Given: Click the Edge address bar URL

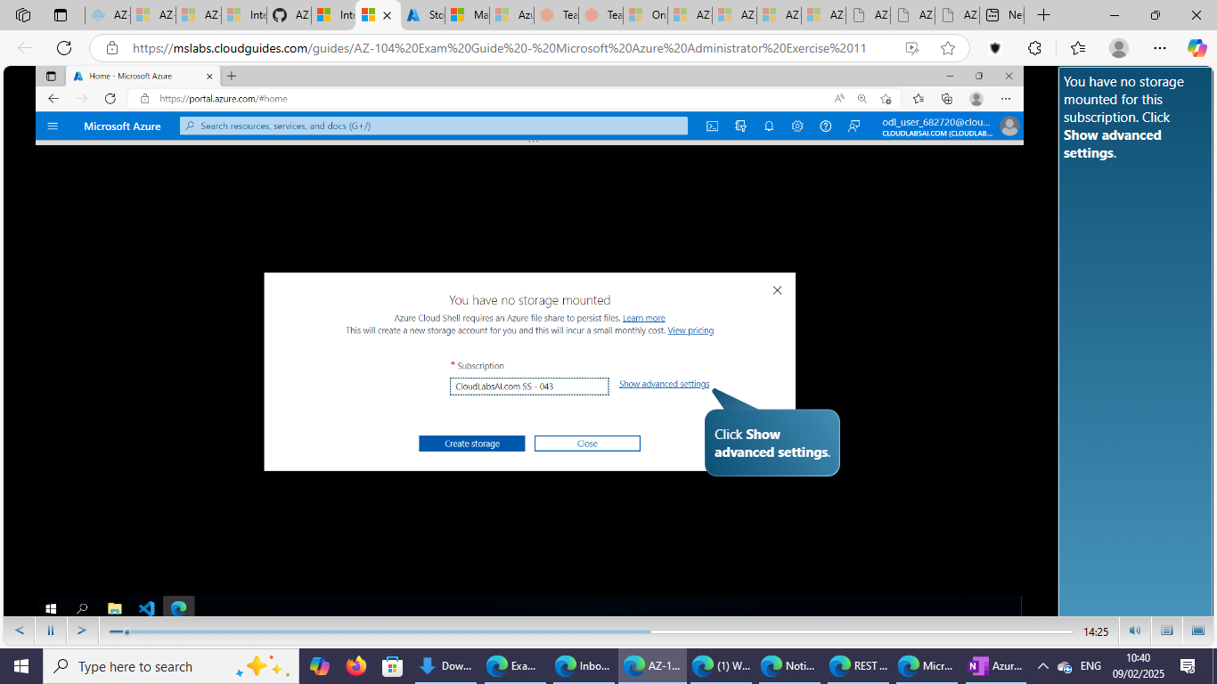Looking at the screenshot, I should (499, 48).
